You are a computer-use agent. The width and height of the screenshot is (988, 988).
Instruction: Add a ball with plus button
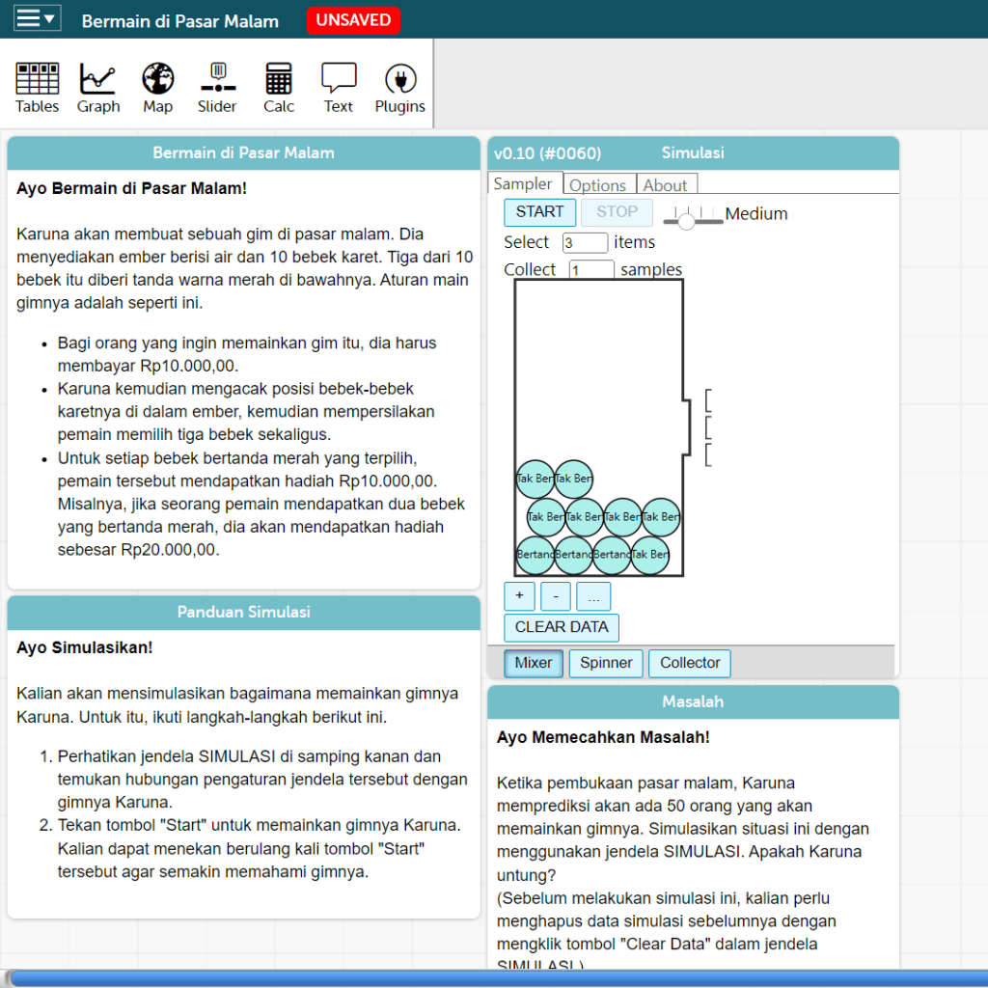pyautogui.click(x=519, y=596)
